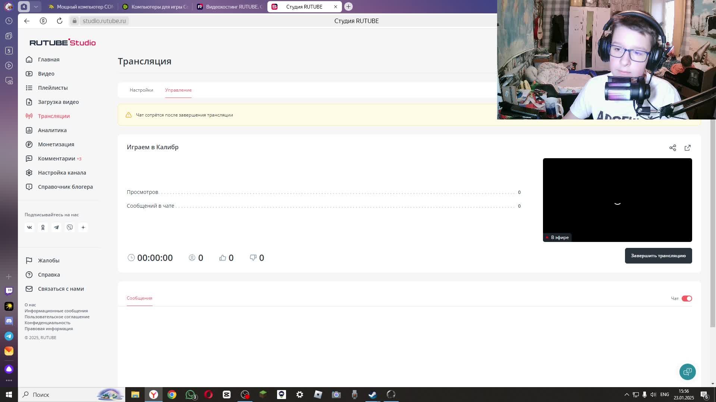Open the Конфиденциальность link

click(x=47, y=323)
